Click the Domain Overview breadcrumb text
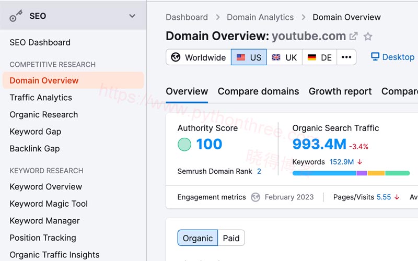Screen dimensions: 418x261 click(346, 17)
